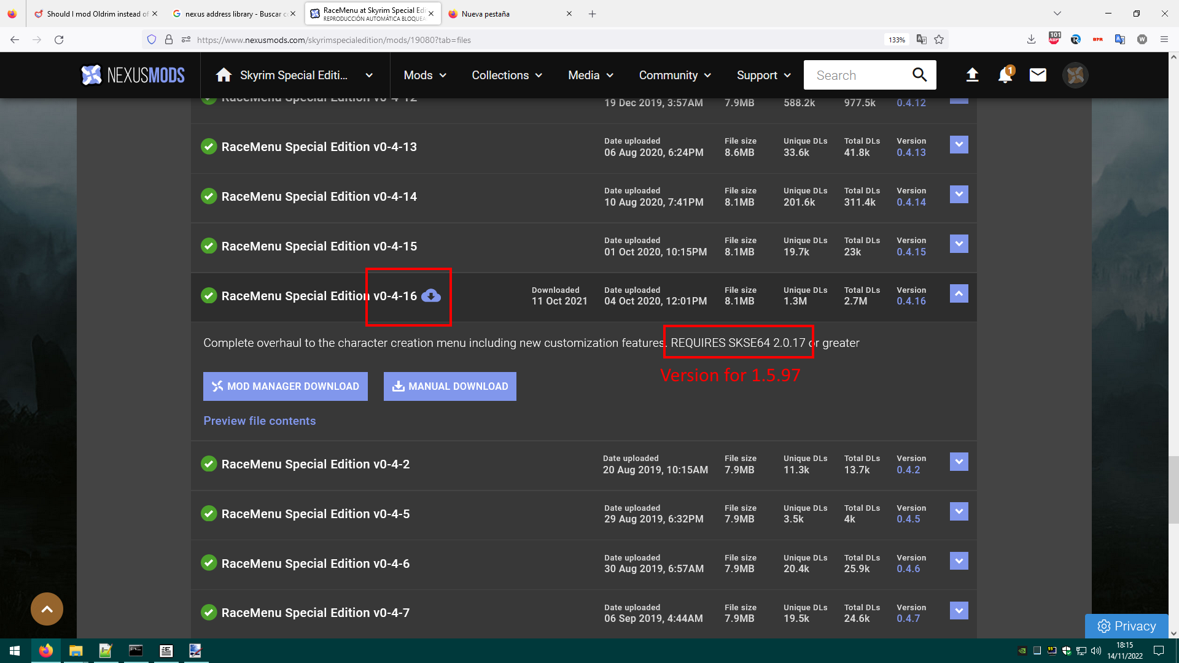Open the site security padlock icon
The width and height of the screenshot is (1179, 663).
[169, 40]
